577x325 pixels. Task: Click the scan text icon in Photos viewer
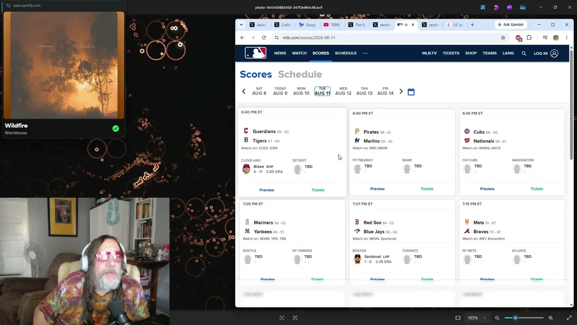295,318
